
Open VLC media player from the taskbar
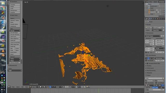(x=3, y=51)
